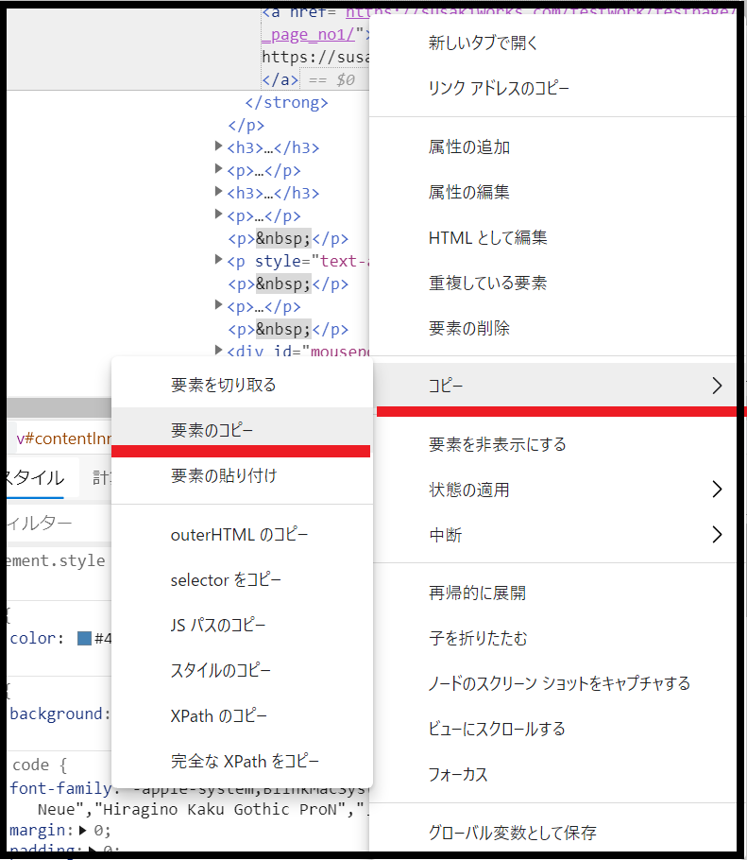
Task: Open the 中断 submenu
Action: pyautogui.click(x=554, y=535)
